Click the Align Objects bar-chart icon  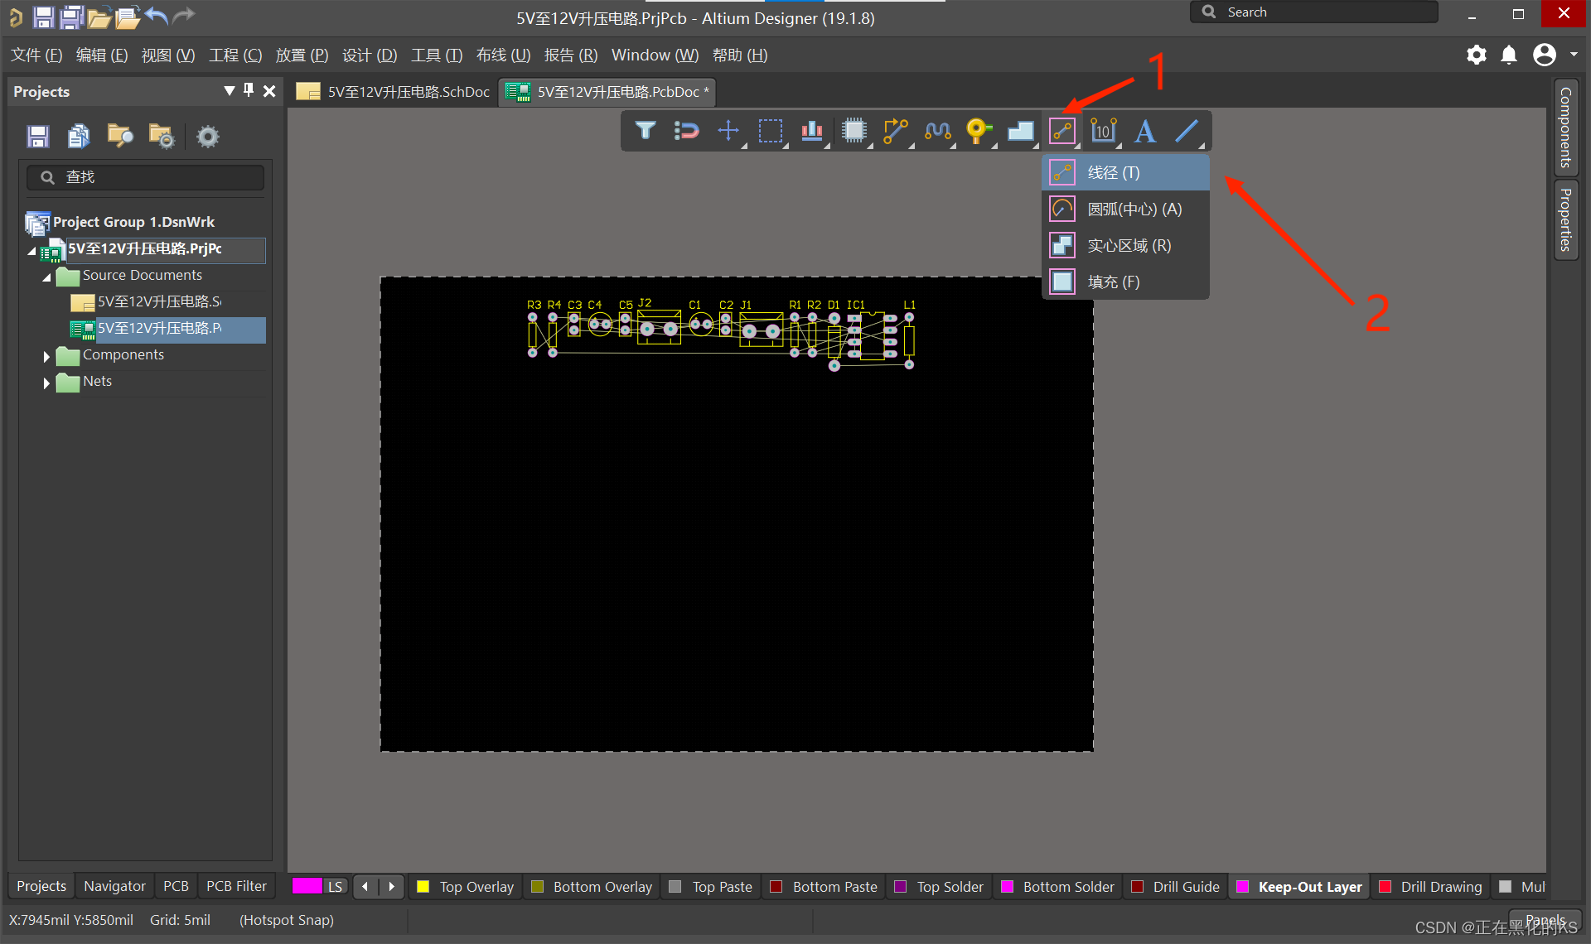[x=811, y=131]
